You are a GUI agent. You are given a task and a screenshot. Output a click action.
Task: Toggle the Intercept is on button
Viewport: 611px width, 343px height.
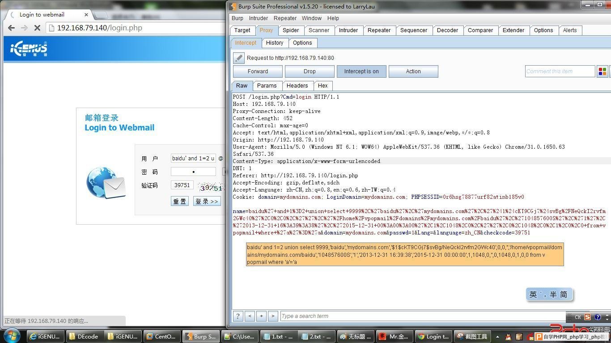(361, 71)
